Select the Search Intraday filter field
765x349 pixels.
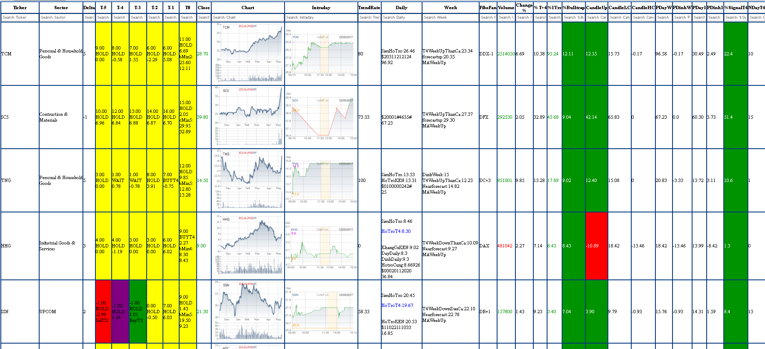[x=321, y=17]
